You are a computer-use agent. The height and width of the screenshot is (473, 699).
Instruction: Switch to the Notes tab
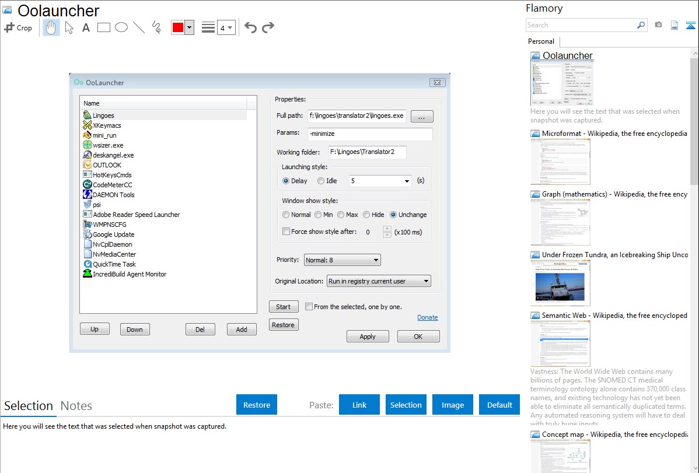pyautogui.click(x=76, y=406)
